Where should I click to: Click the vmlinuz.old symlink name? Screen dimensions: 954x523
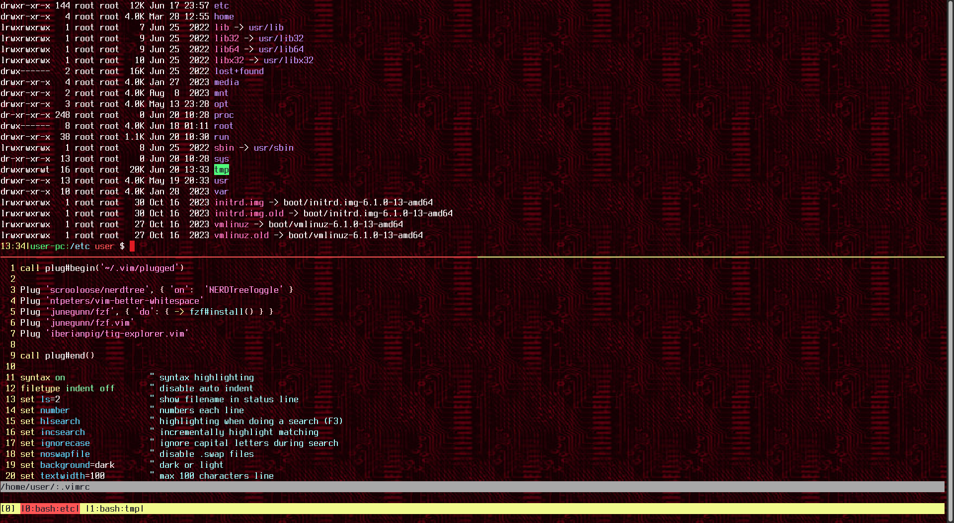(241, 235)
